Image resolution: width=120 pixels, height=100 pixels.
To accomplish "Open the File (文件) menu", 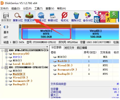I will pyautogui.click(x=4, y=8).
